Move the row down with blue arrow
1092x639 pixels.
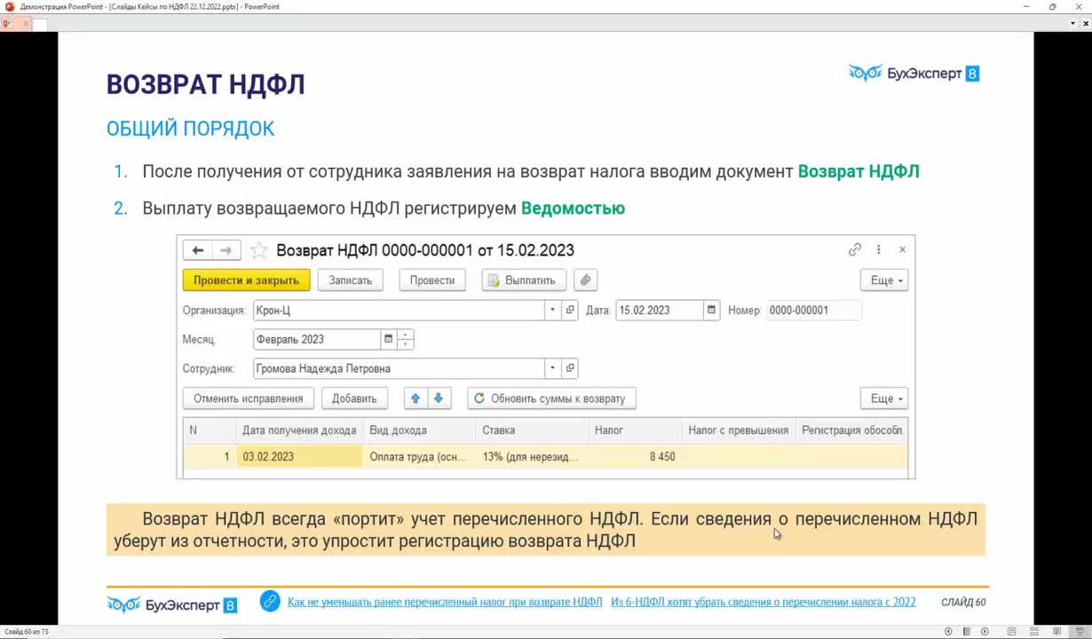click(439, 398)
